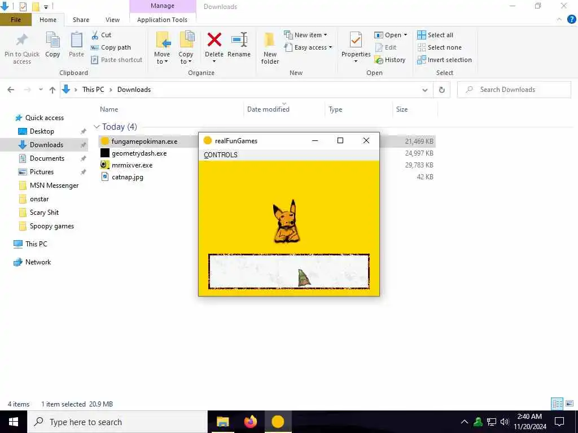Select all items in folder

coord(435,35)
